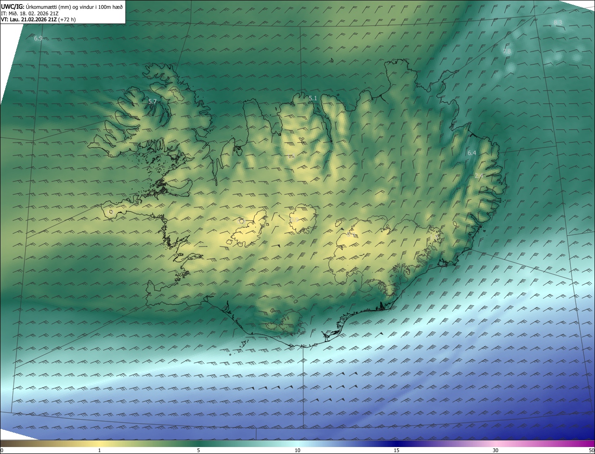The height and width of the screenshot is (454, 595).
Task: Click the 5 tick label on the color scale
Action: pos(198,450)
